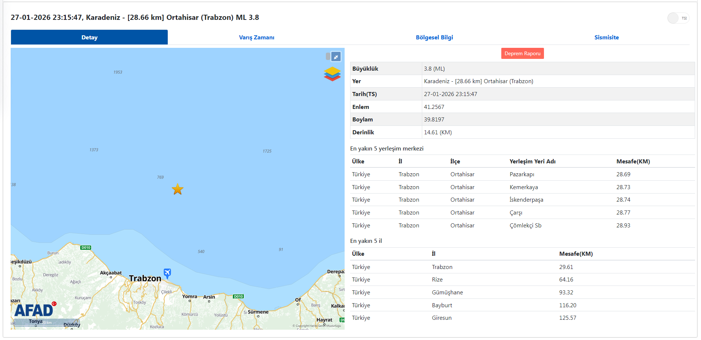Select the Detay tab

tap(89, 37)
